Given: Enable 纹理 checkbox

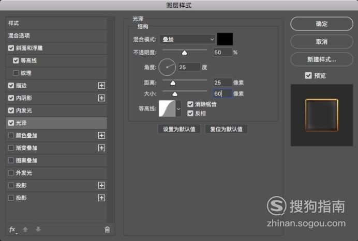Looking at the screenshot, I should coord(16,73).
